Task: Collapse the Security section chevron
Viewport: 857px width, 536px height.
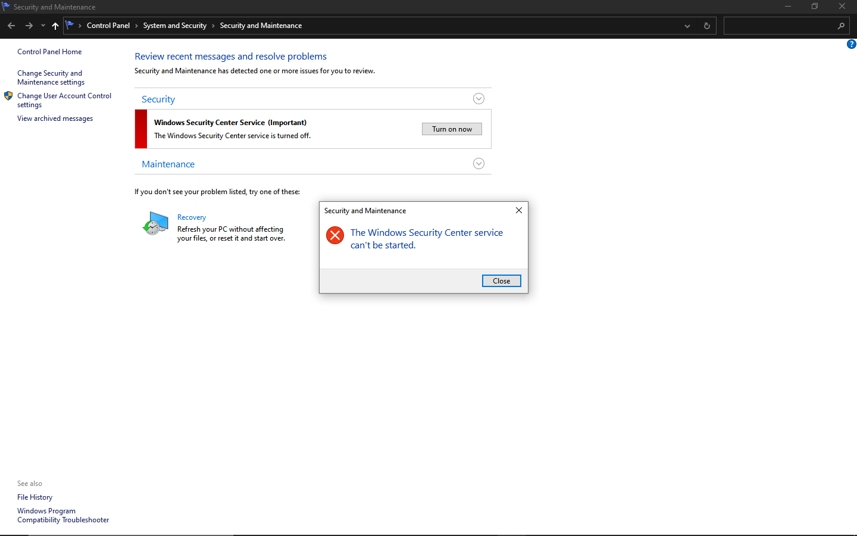Action: point(478,99)
